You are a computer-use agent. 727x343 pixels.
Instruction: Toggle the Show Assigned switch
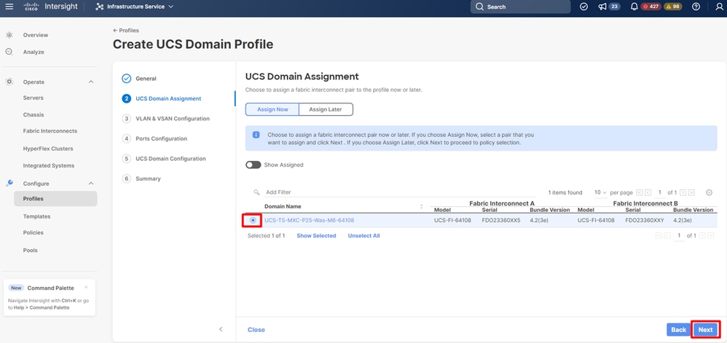click(254, 165)
